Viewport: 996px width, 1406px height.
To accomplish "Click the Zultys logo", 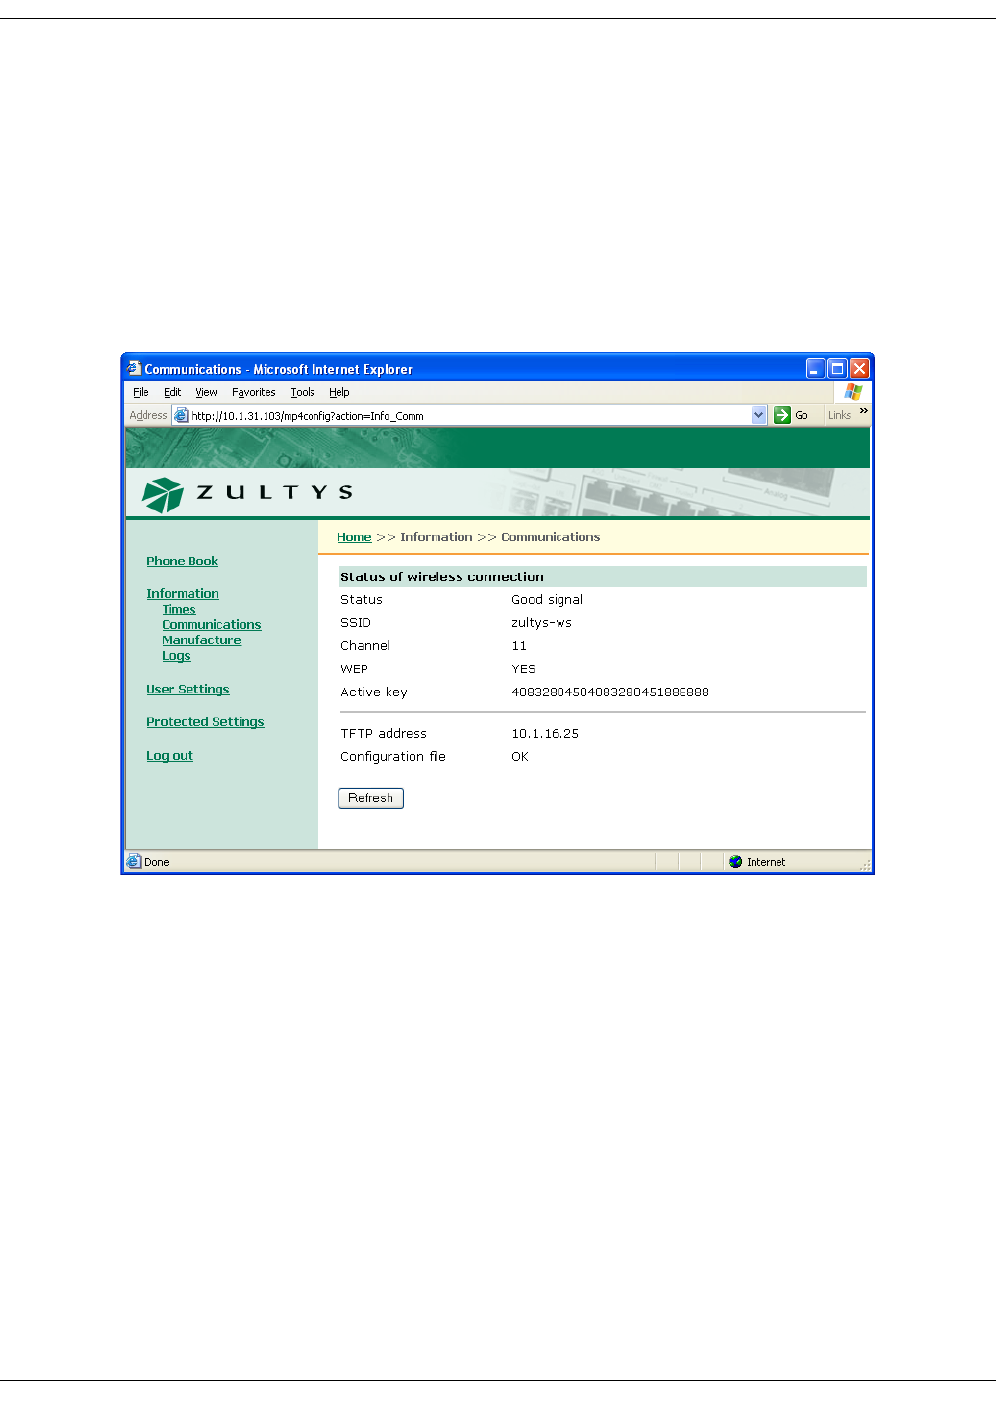I will pyautogui.click(x=248, y=493).
